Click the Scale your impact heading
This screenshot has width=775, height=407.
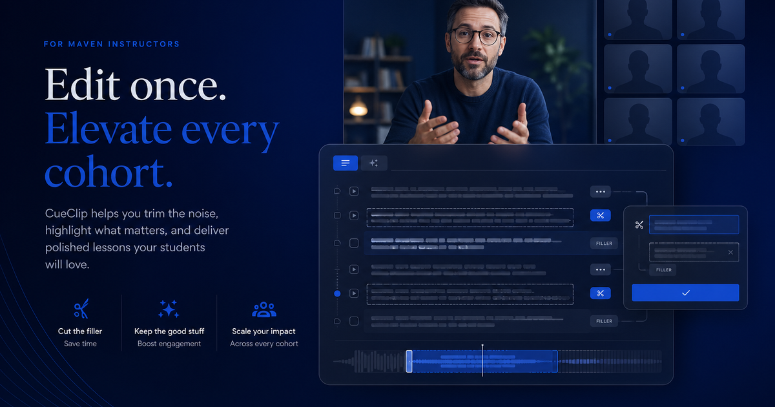[x=263, y=331]
